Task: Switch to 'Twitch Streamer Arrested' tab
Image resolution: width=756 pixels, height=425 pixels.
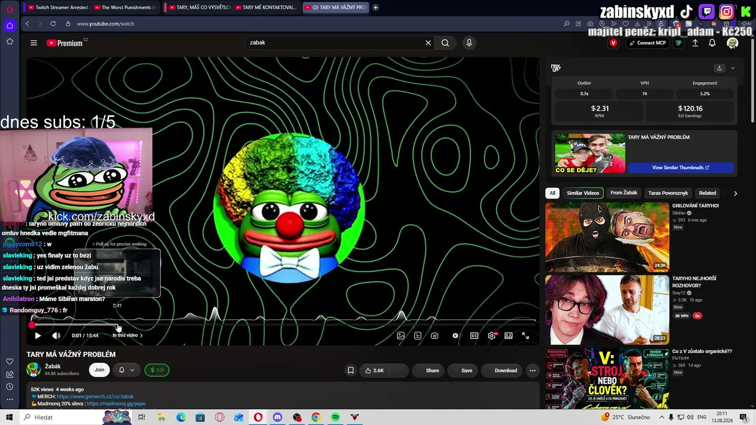Action: [58, 8]
